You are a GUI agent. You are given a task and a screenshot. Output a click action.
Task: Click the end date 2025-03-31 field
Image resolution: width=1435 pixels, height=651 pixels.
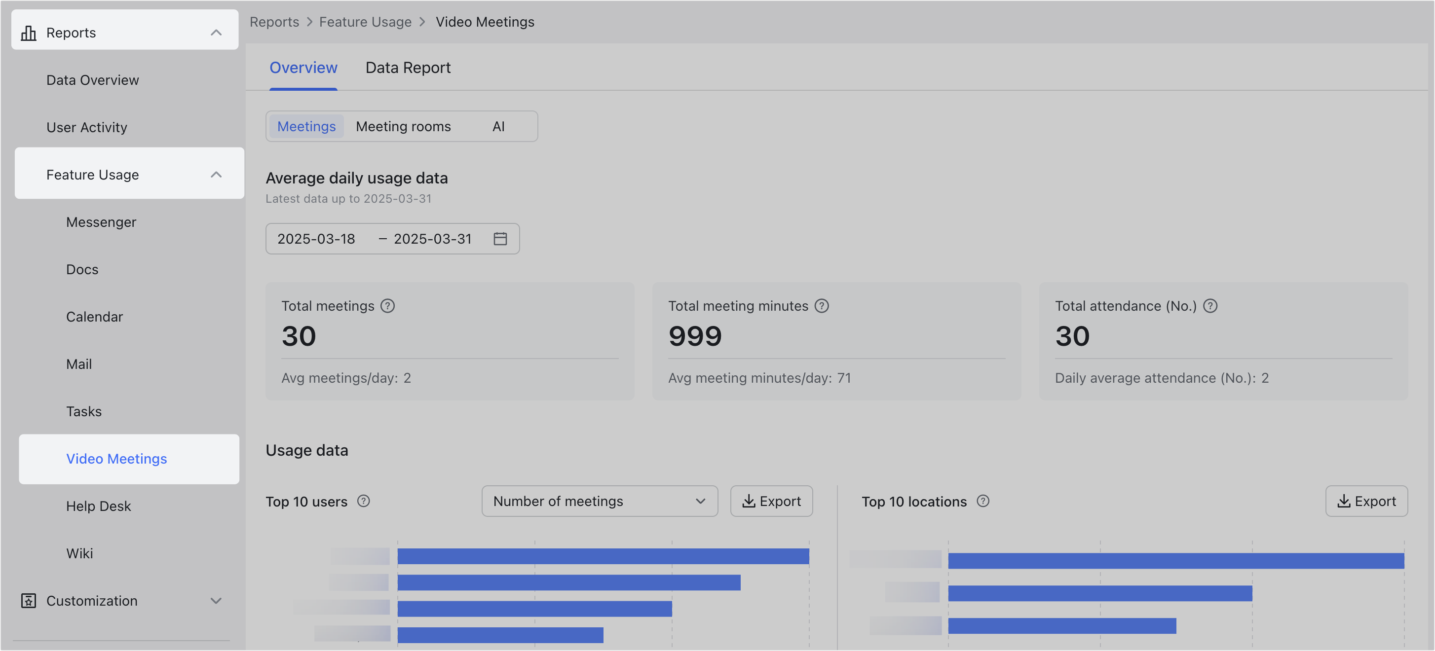pos(433,239)
